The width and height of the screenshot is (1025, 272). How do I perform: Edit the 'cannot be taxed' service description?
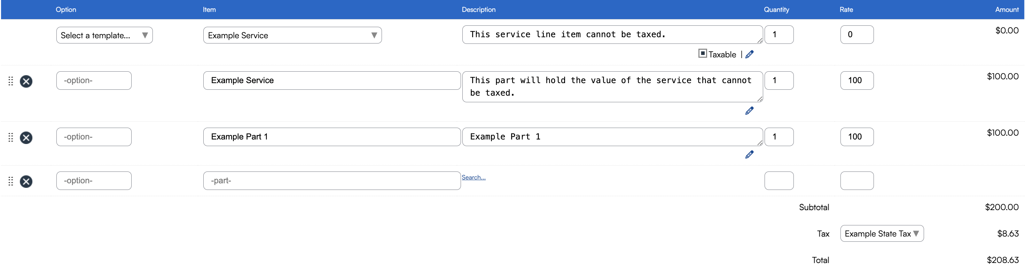point(612,34)
